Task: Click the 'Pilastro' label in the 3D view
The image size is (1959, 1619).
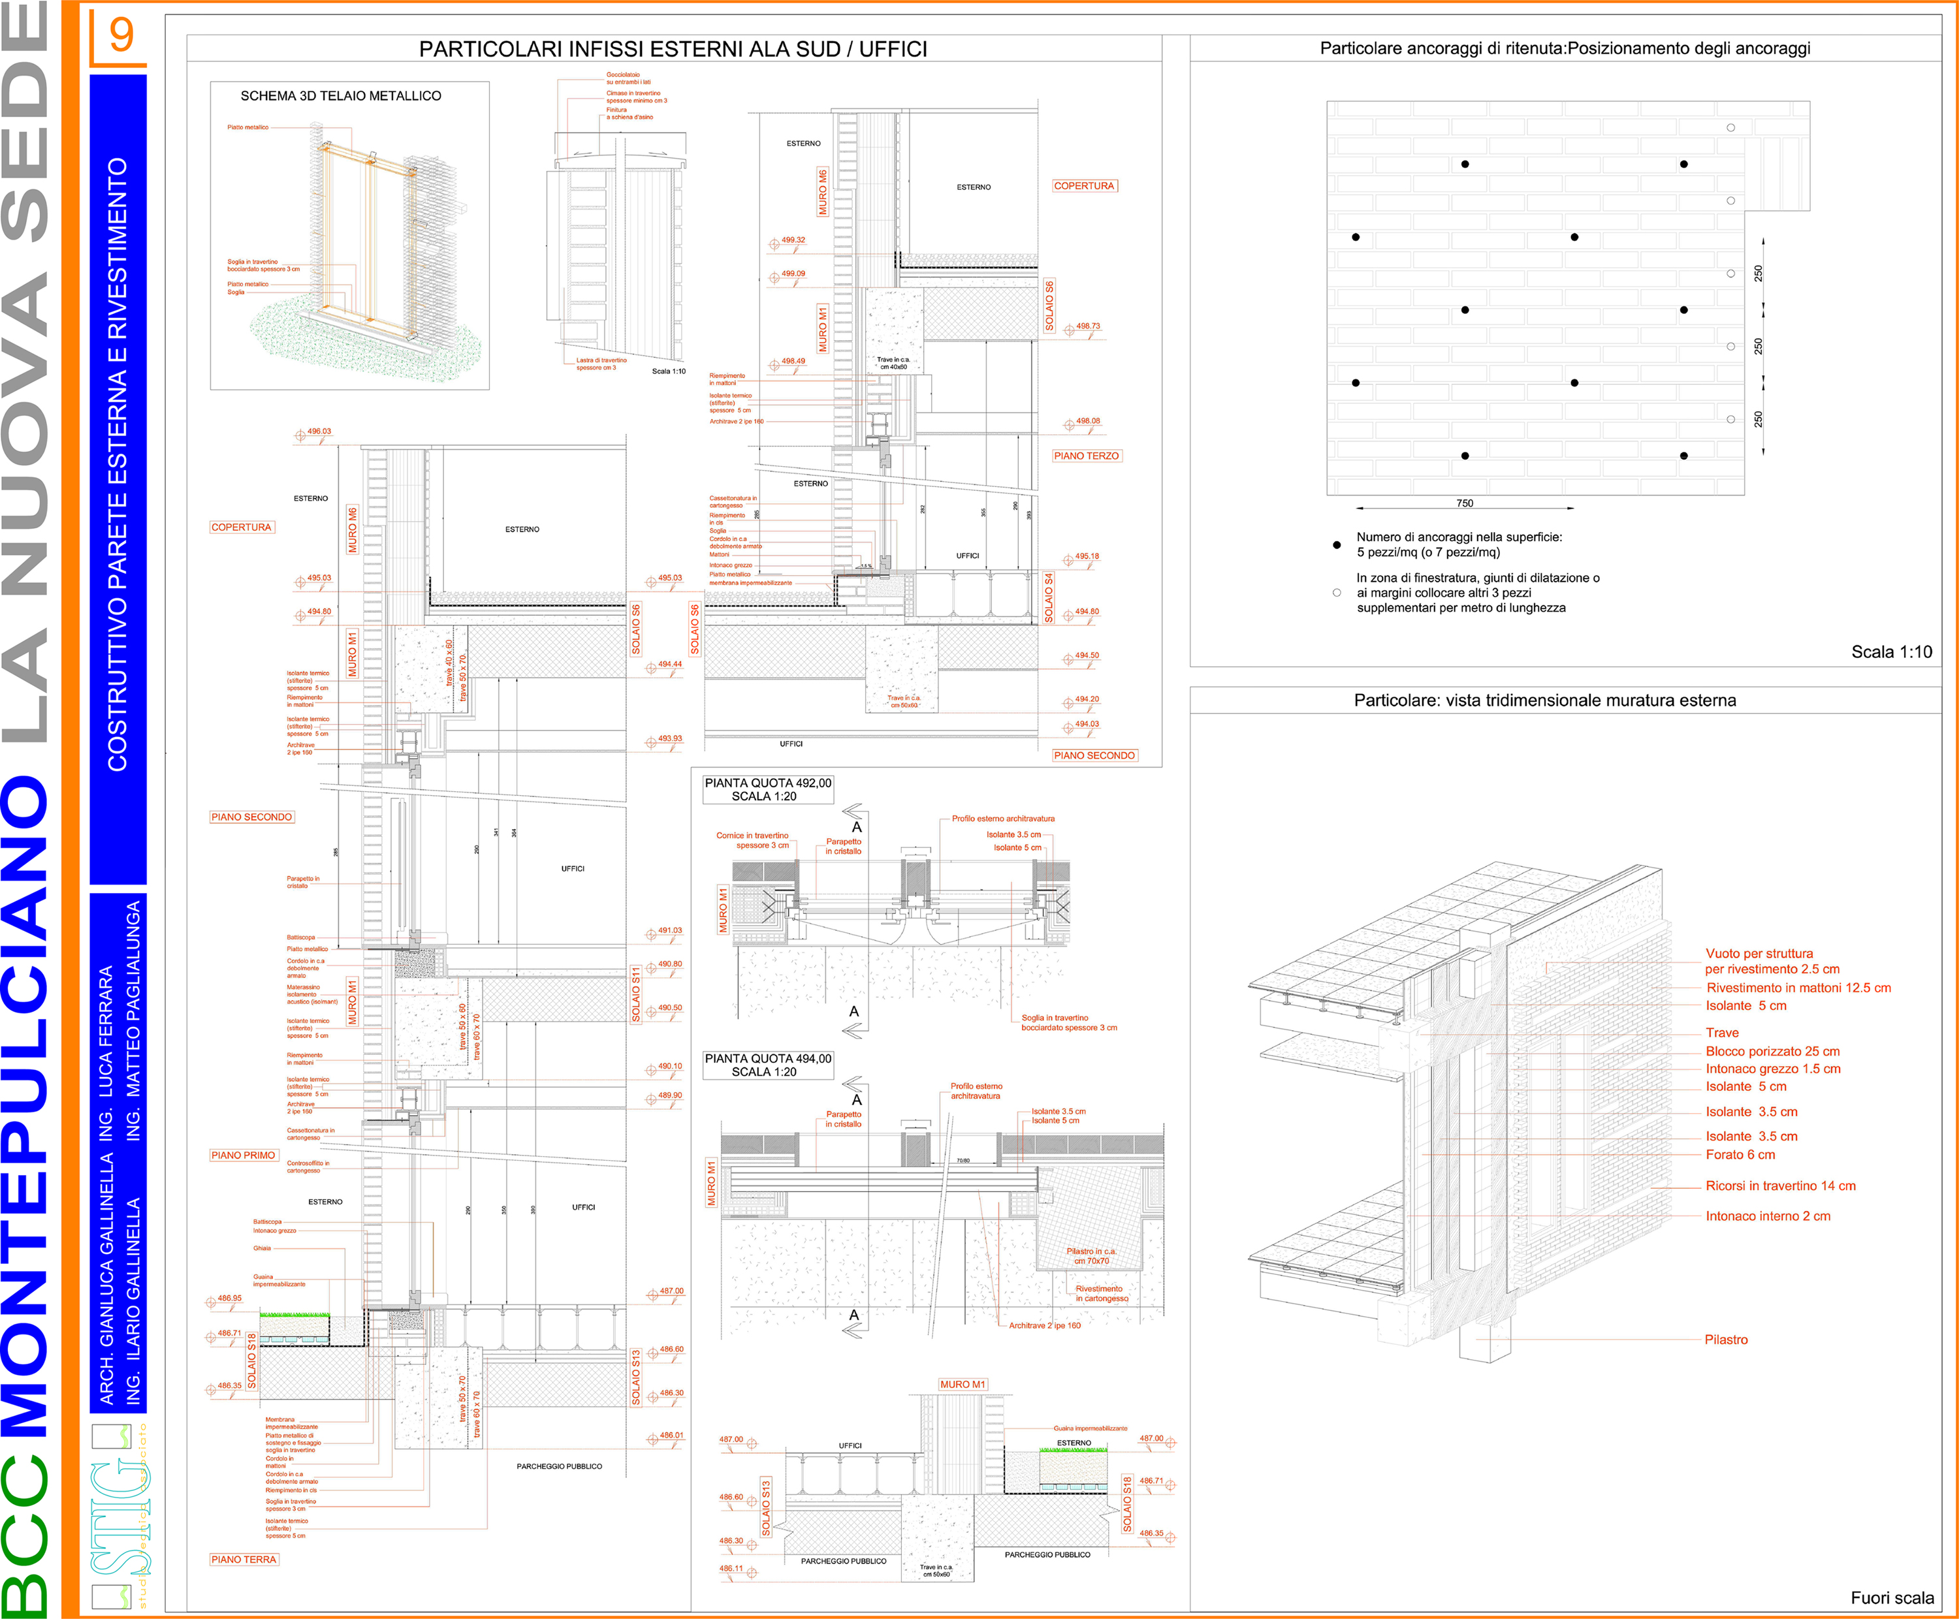Action: pyautogui.click(x=1727, y=1340)
